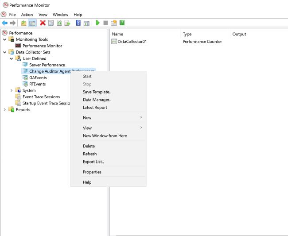Expand the Reports node
Viewport: 288px width, 236px height.
point(4,109)
